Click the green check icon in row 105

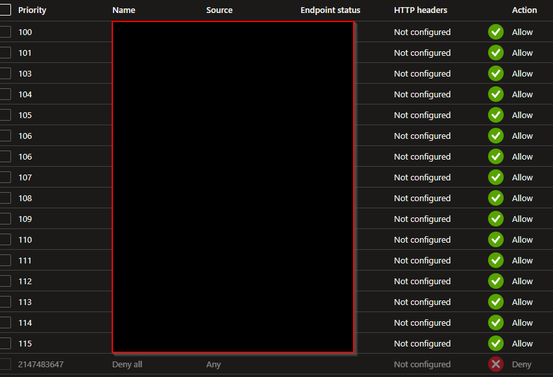point(495,116)
